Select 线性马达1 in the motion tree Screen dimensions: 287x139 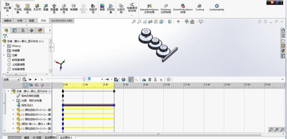[x=27, y=105]
